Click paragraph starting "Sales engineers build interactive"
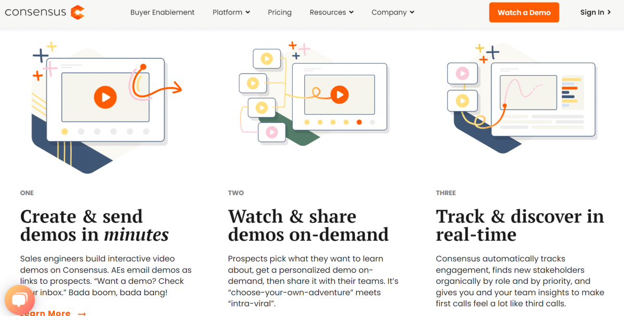Image resolution: width=624 pixels, height=316 pixels. (x=106, y=276)
